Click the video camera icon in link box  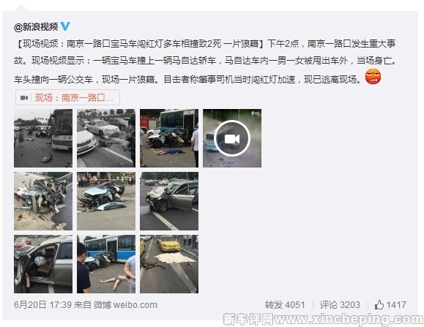(x=24, y=98)
